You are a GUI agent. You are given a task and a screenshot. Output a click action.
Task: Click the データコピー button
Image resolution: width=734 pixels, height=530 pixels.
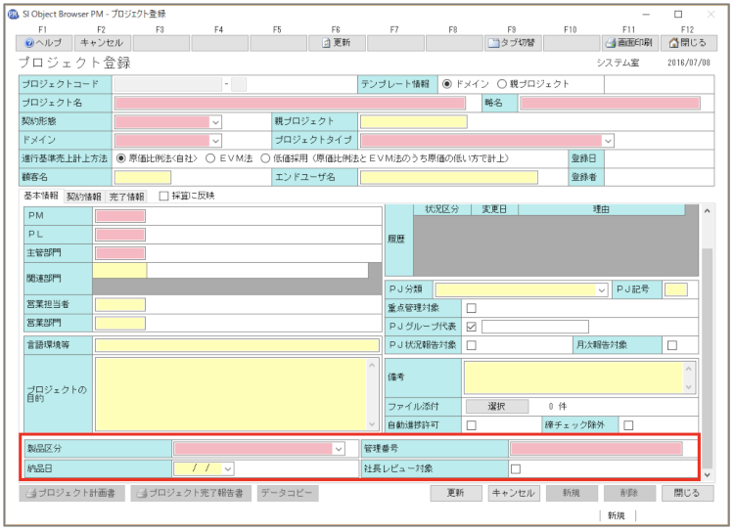[x=288, y=493]
